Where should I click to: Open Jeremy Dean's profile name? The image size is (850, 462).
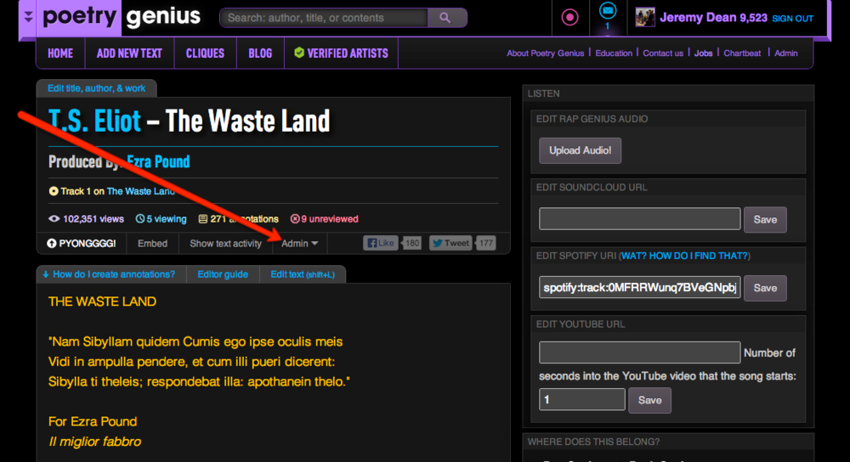[698, 18]
